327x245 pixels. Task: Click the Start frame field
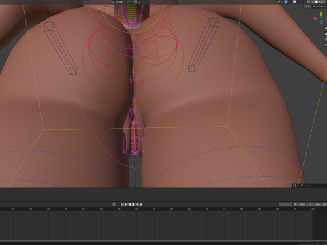305,204
